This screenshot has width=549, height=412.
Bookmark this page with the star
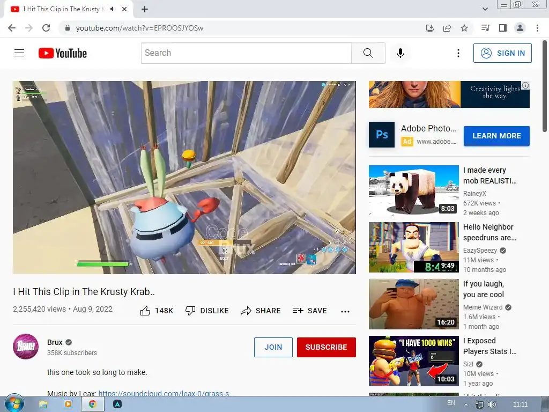pyautogui.click(x=464, y=28)
